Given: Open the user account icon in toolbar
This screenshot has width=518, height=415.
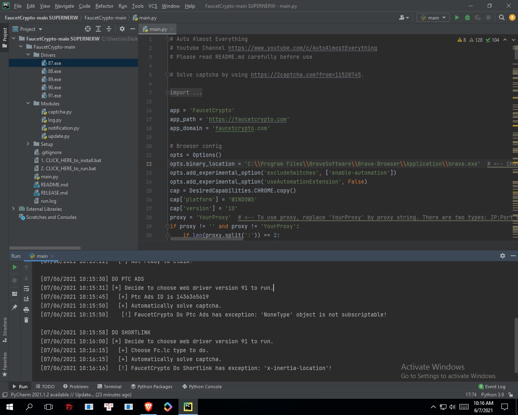Looking at the screenshot, I should pyautogui.click(x=403, y=17).
